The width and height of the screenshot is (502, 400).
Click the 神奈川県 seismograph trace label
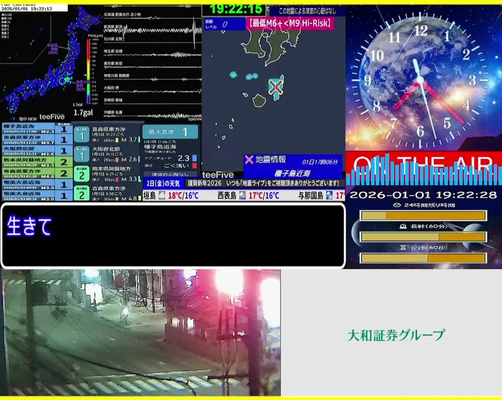tap(116, 76)
